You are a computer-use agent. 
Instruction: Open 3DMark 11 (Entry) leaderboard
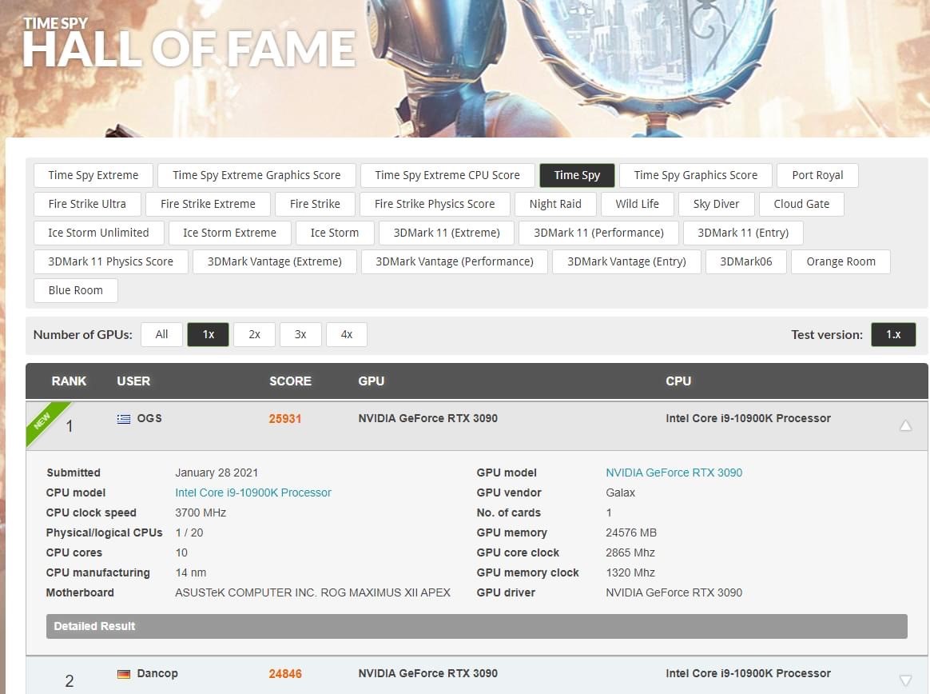(x=743, y=233)
